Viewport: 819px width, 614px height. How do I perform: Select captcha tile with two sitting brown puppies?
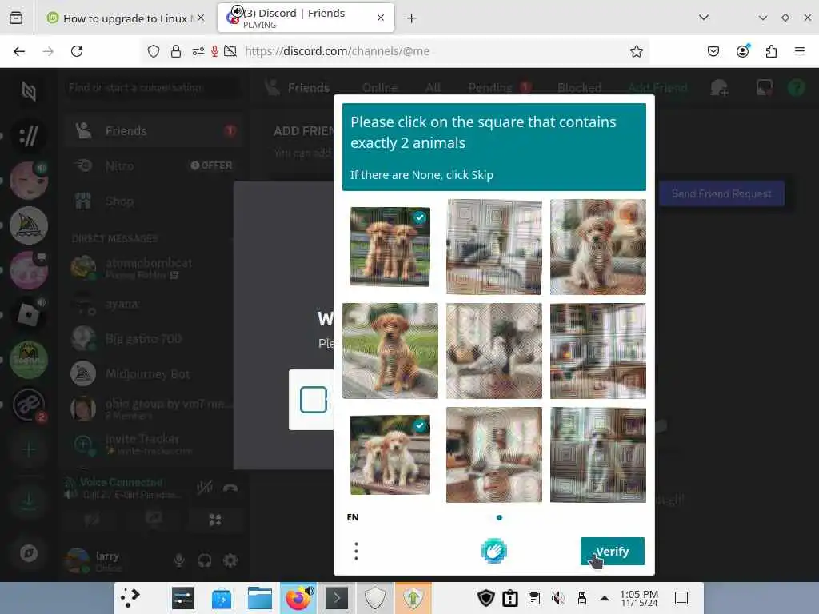click(x=390, y=246)
